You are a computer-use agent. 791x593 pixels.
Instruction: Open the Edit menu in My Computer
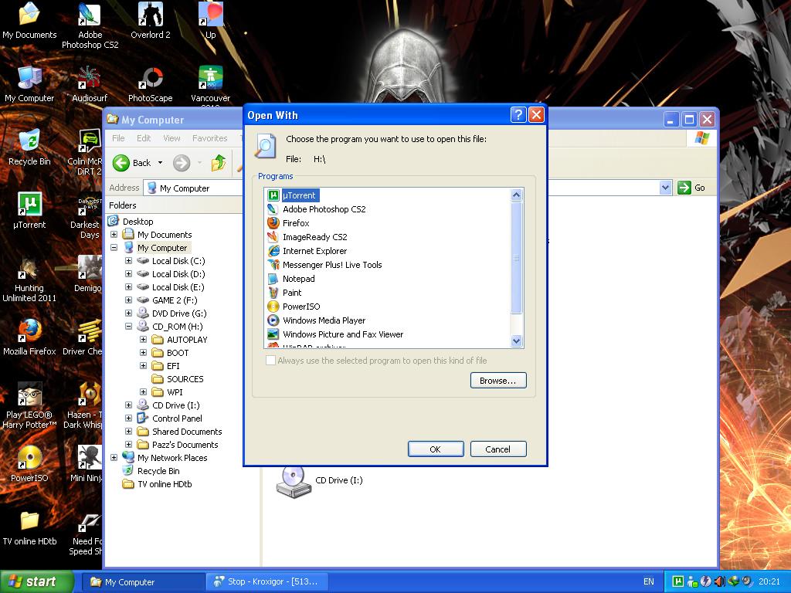click(x=144, y=138)
